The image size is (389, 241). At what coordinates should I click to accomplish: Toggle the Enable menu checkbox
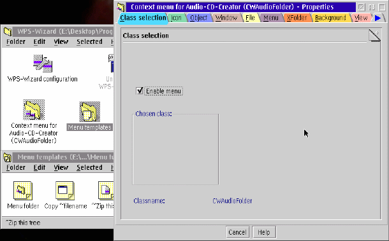pos(140,91)
